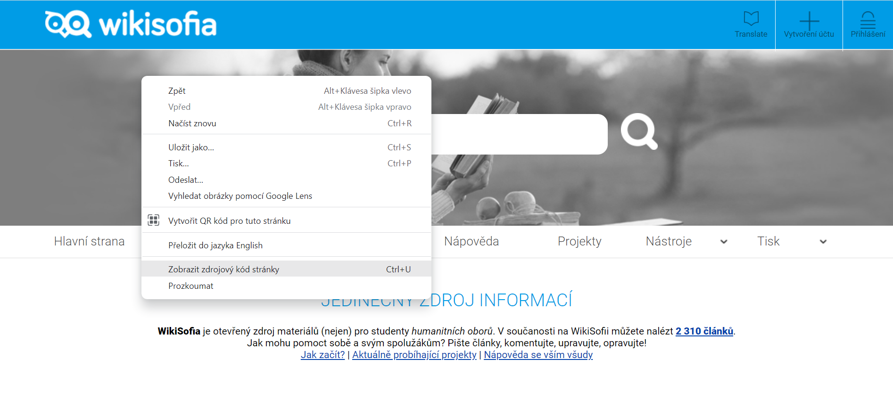Viewport: 893px width, 400px height.
Task: Click the QR code icon in context menu
Action: coord(154,220)
